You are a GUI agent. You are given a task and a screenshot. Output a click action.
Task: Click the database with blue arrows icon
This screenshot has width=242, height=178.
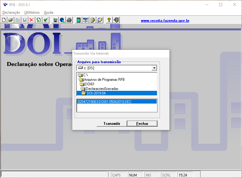[x=100, y=20]
